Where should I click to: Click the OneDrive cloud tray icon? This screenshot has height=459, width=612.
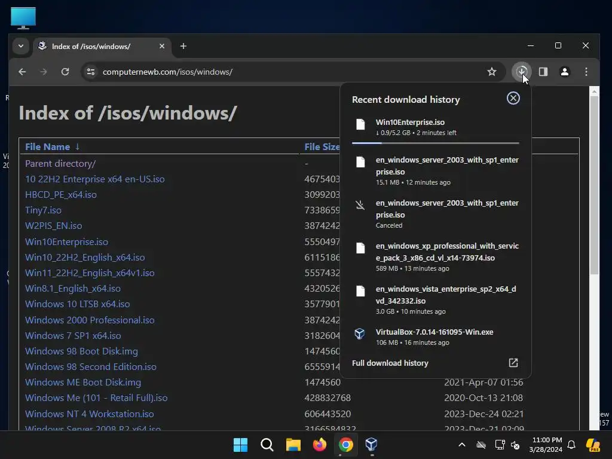coord(481,445)
